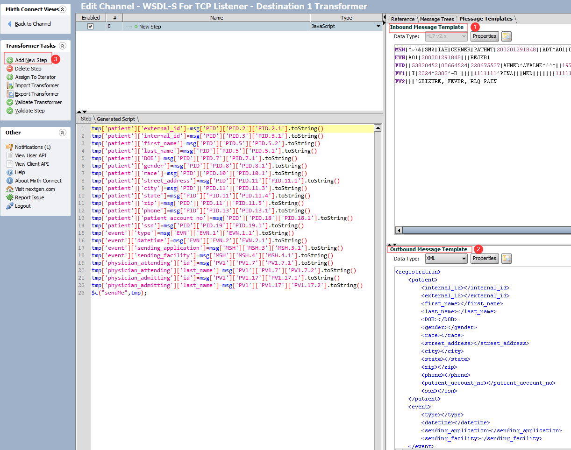Click the Import Transformer icon
This screenshot has height=450, width=571.
coord(10,85)
